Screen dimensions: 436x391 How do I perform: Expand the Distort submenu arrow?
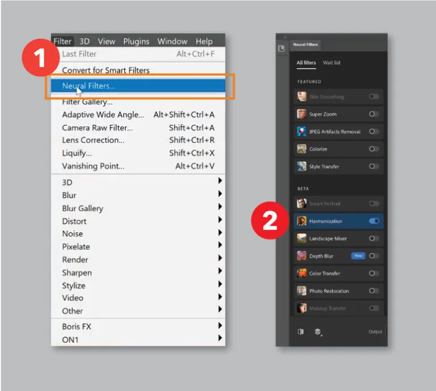click(220, 220)
